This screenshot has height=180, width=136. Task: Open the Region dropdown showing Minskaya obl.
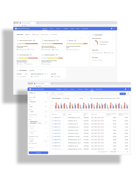click(38, 102)
